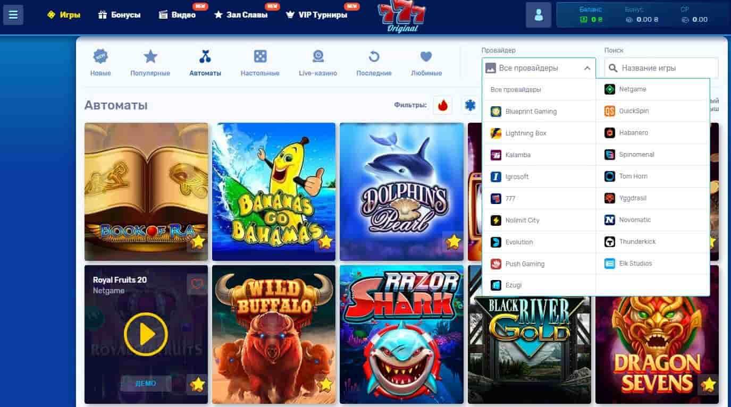The image size is (731, 407).
Task: Open the Black River Gold thumbnail
Action: point(529,350)
